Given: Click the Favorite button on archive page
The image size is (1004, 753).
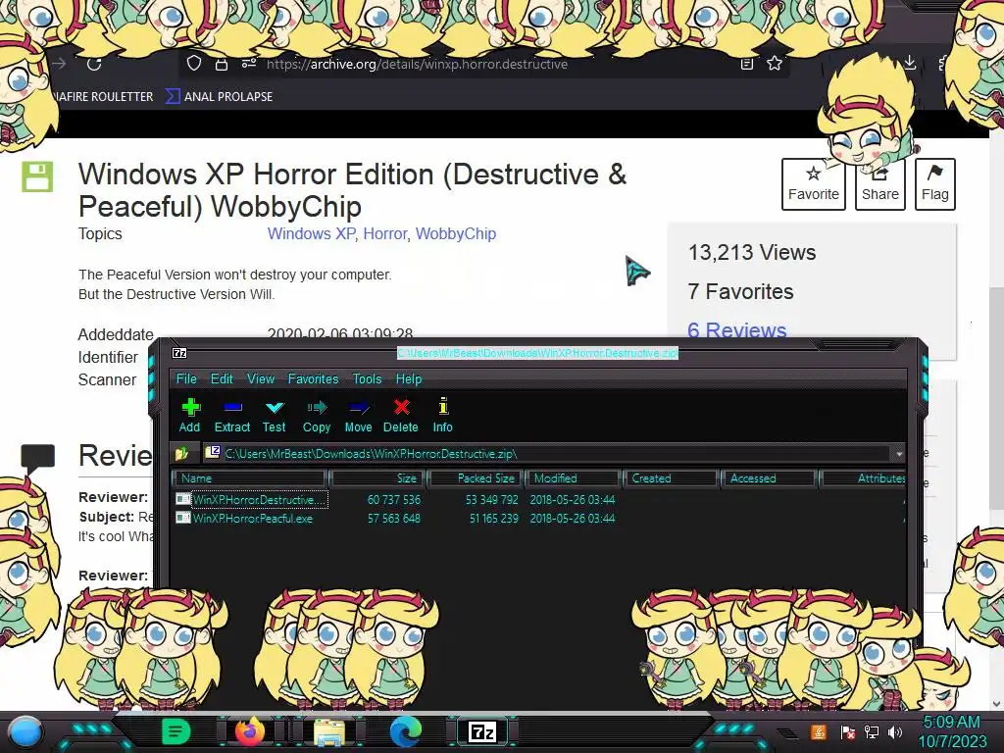Looking at the screenshot, I should click(813, 184).
